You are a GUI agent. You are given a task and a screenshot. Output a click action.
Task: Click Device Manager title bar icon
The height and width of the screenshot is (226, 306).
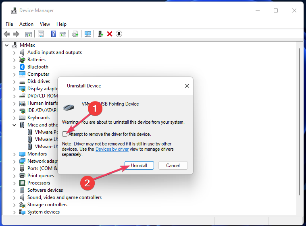point(14,10)
